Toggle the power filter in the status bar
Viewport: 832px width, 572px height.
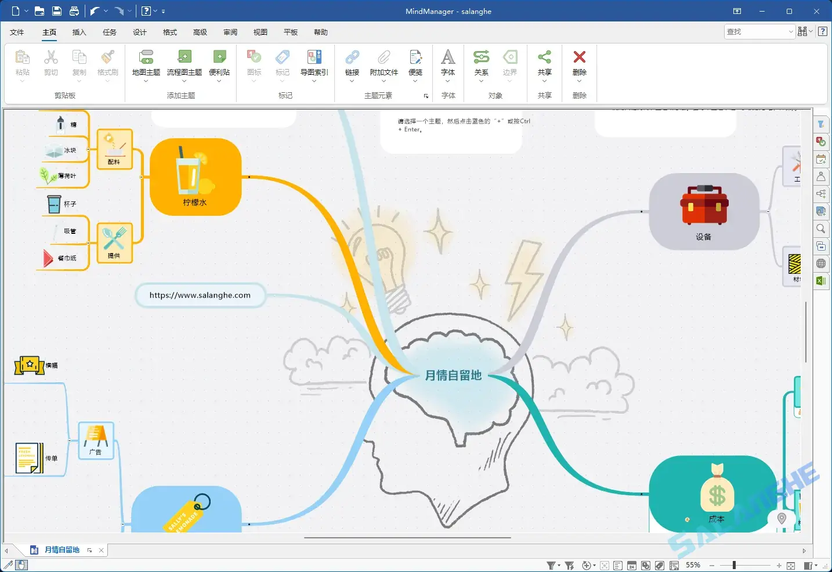tap(569, 565)
